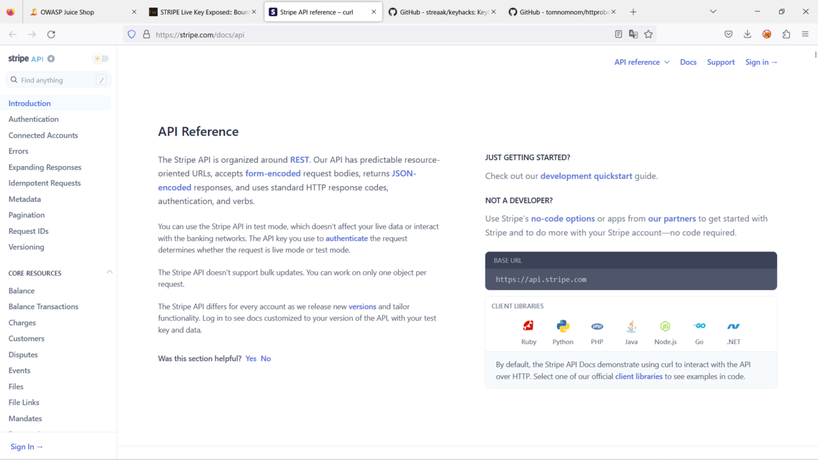The image size is (818, 460).
Task: Follow the our partners link
Action: tap(672, 219)
